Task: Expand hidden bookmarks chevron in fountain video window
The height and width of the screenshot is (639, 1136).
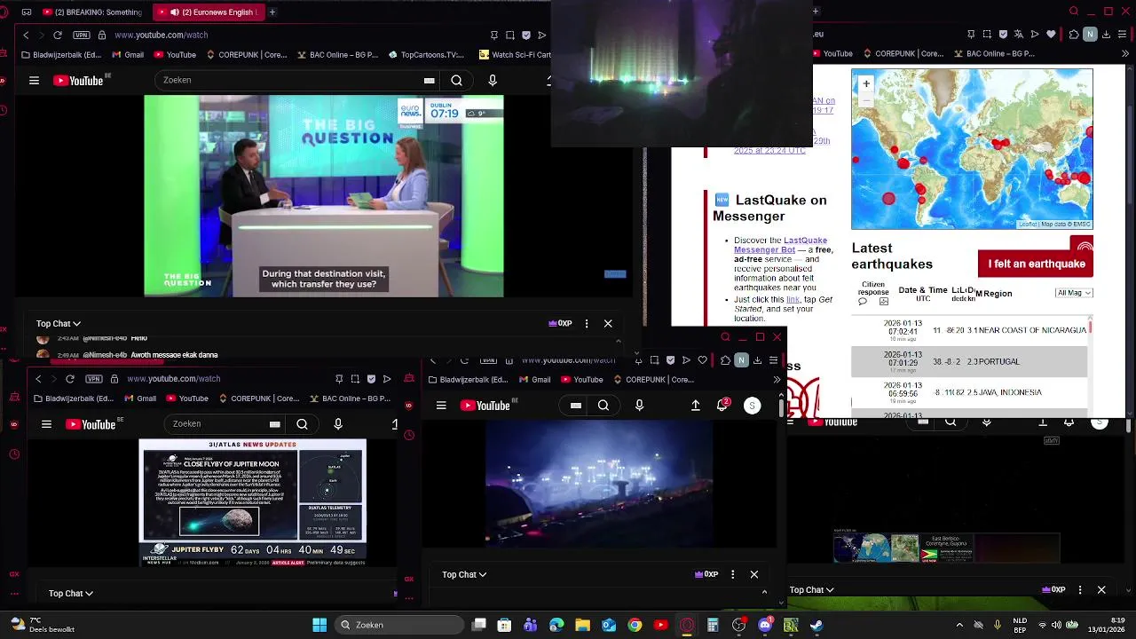Action: [x=777, y=380]
